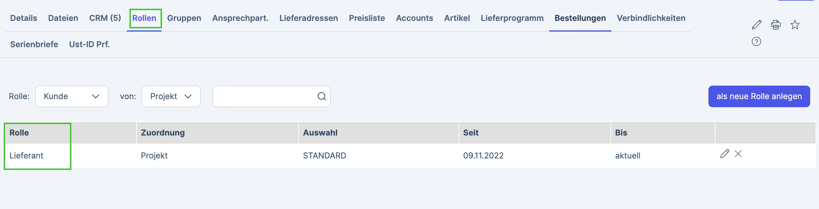Expand the von dropdown showing Projekt
The width and height of the screenshot is (819, 209).
(171, 96)
